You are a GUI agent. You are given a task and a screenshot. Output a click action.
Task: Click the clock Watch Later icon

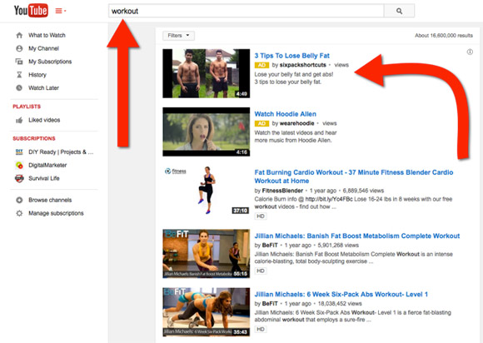[x=19, y=87]
